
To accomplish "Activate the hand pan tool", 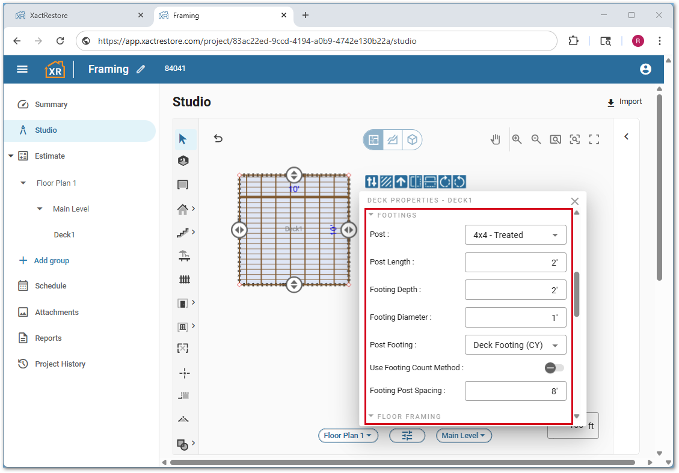I will click(495, 139).
